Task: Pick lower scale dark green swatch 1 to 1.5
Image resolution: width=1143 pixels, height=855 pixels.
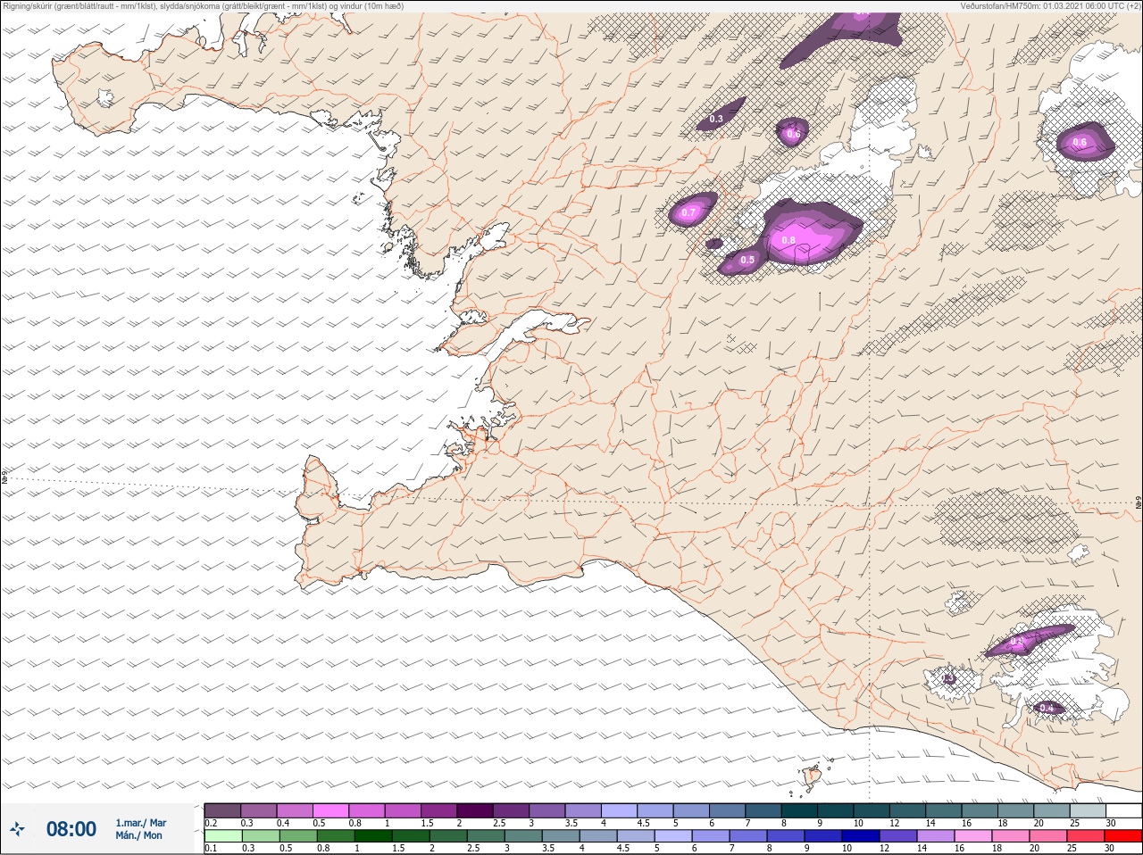Action: point(372,836)
